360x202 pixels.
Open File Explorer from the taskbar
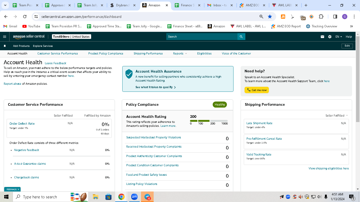click(95, 197)
